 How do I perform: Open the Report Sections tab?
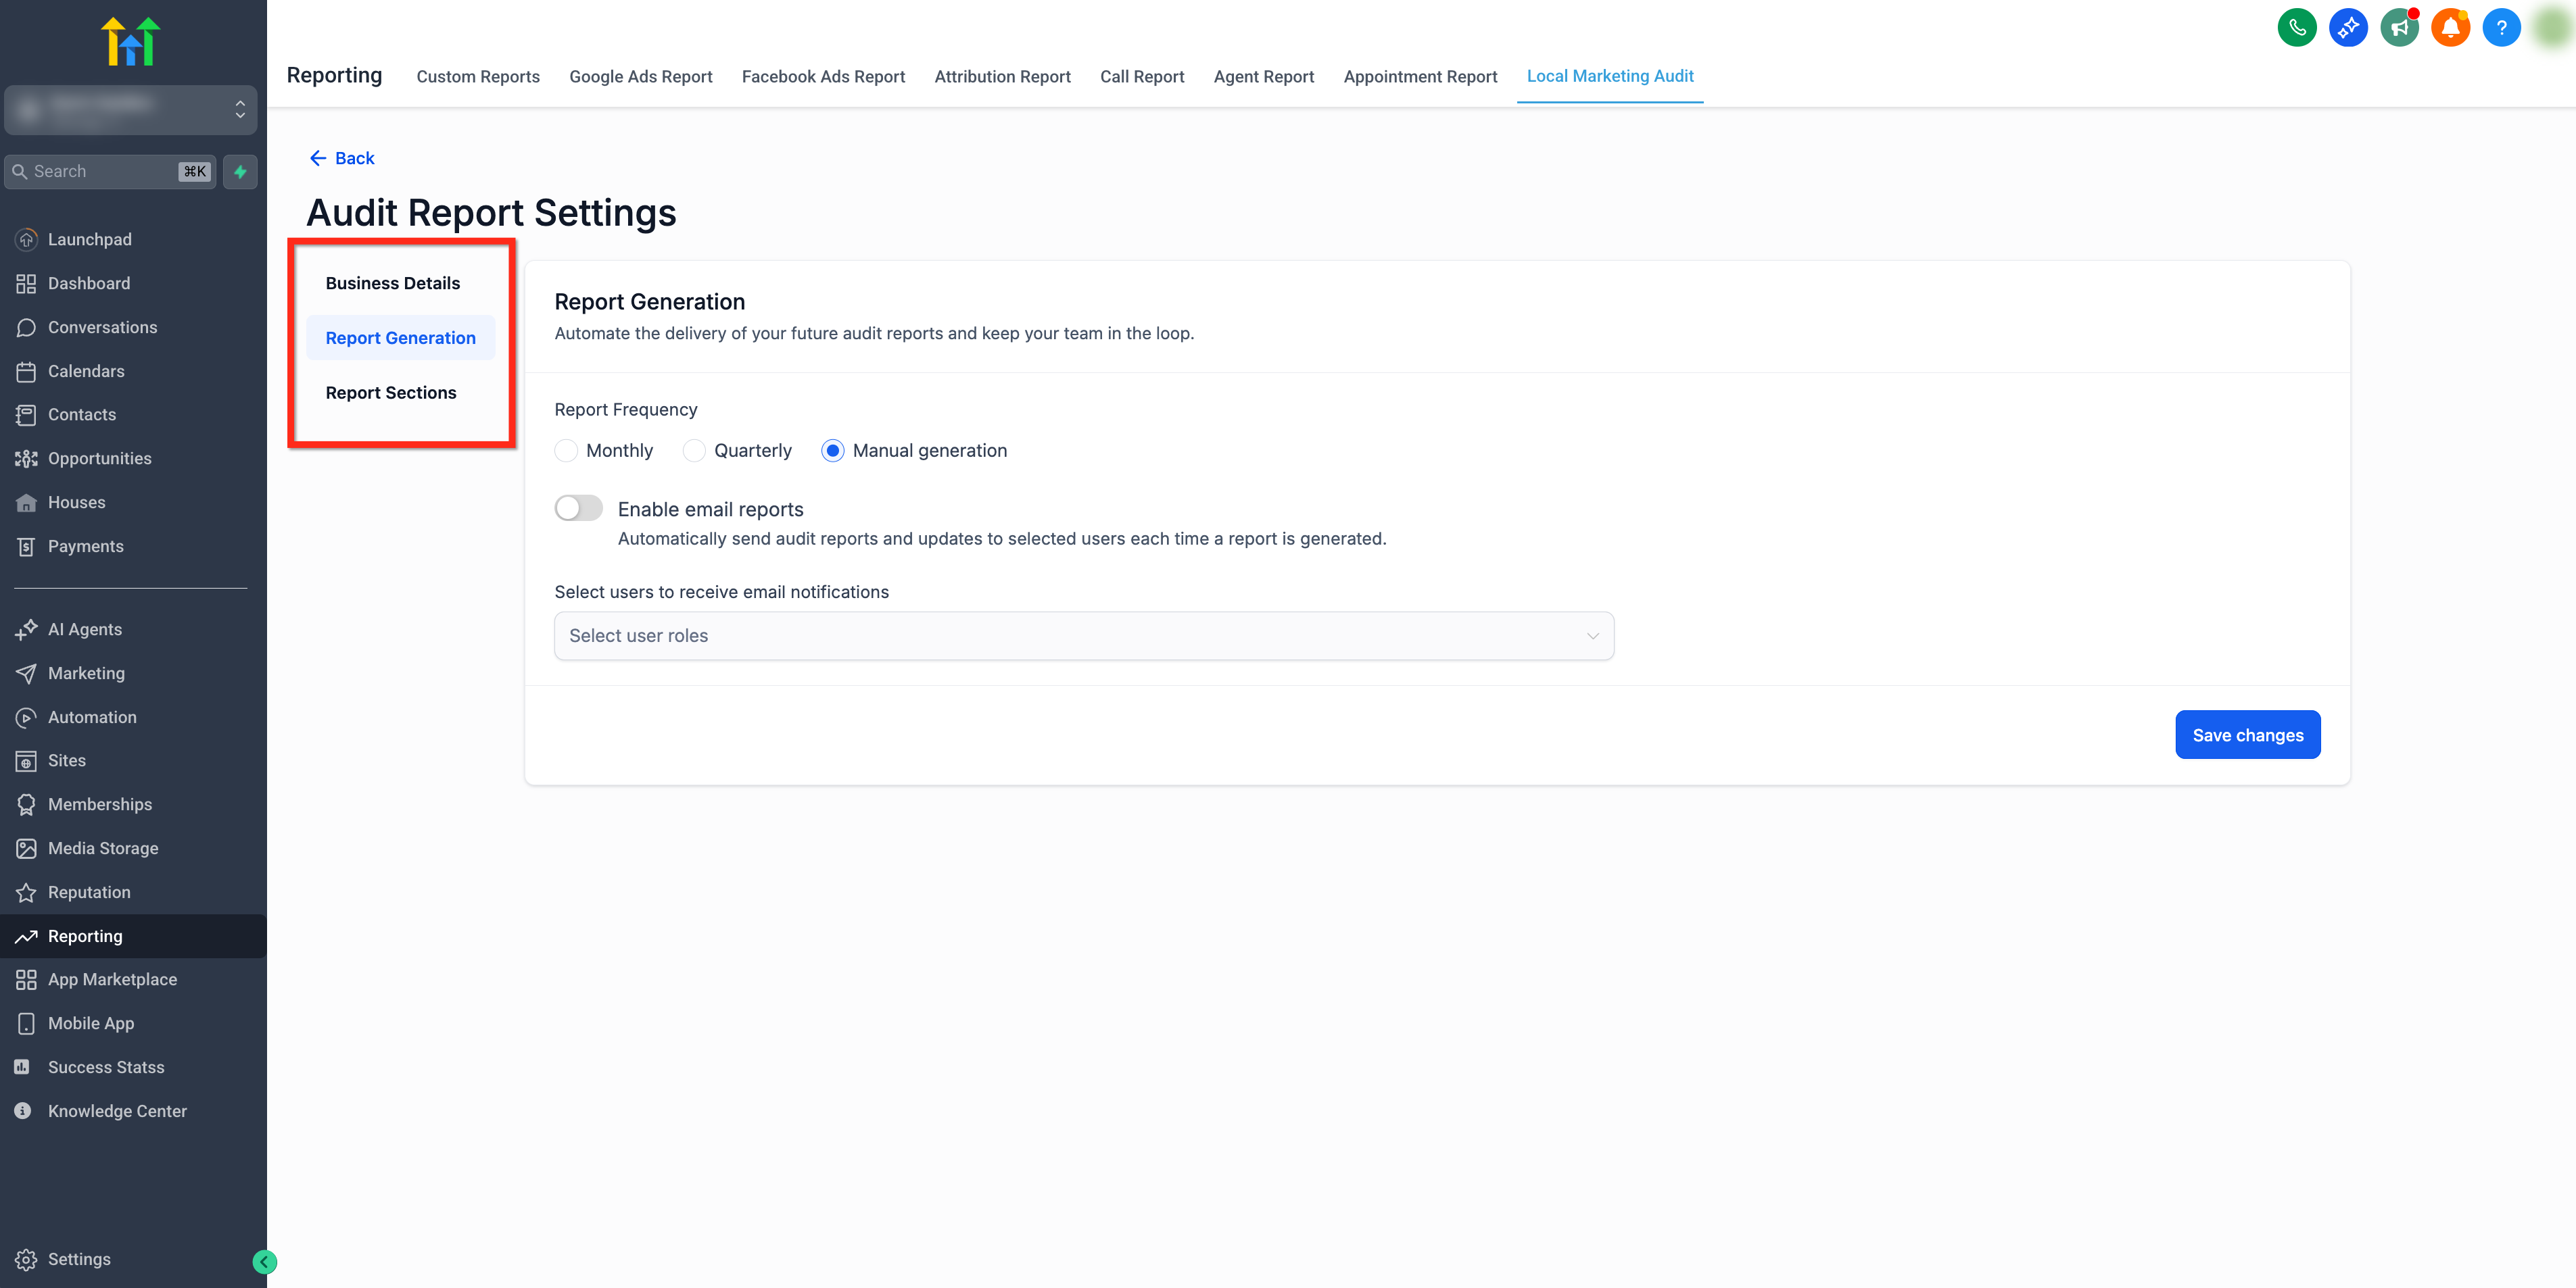tap(390, 393)
